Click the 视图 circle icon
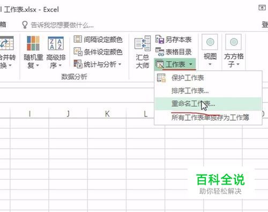The height and width of the screenshot is (212, 268). (x=210, y=42)
